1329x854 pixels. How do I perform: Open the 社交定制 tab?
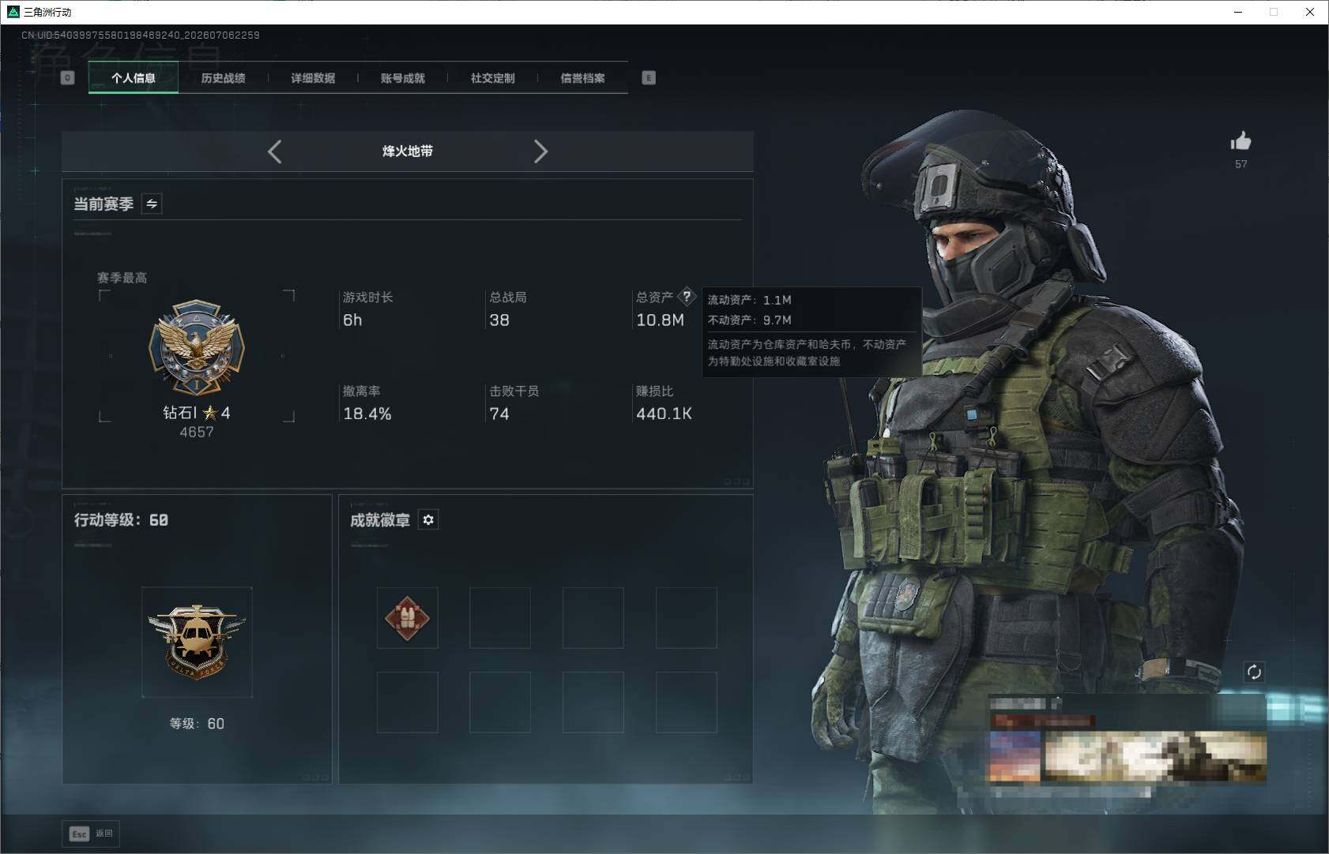[492, 78]
